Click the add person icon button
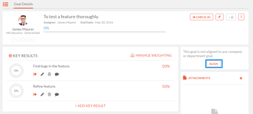This screenshot has height=114, width=253. [x=231, y=17]
